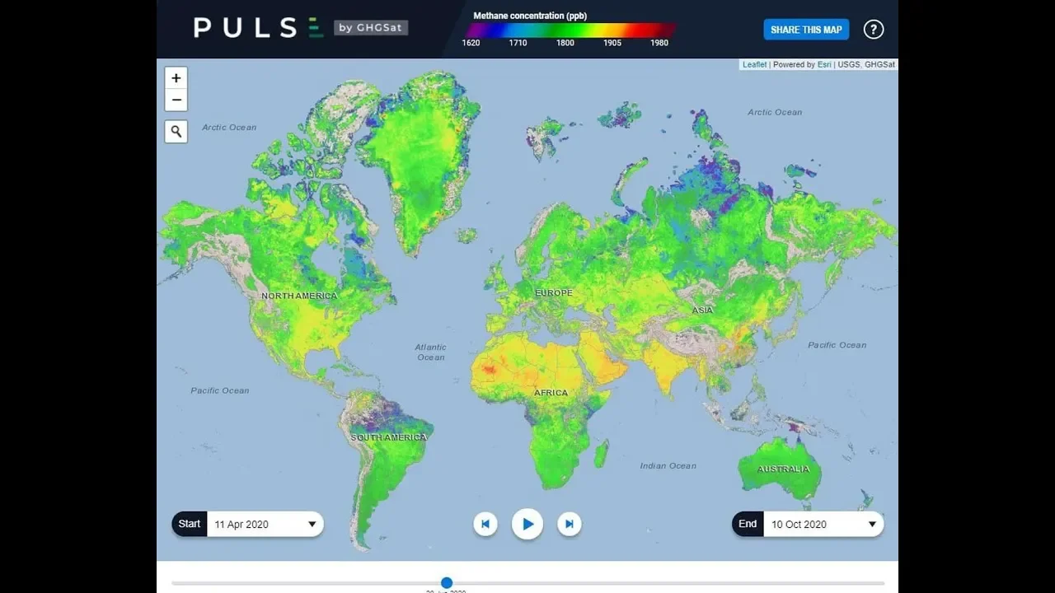Screen dimensions: 1055x593
Task: Click the Asia map label
Action: pyautogui.click(x=703, y=311)
